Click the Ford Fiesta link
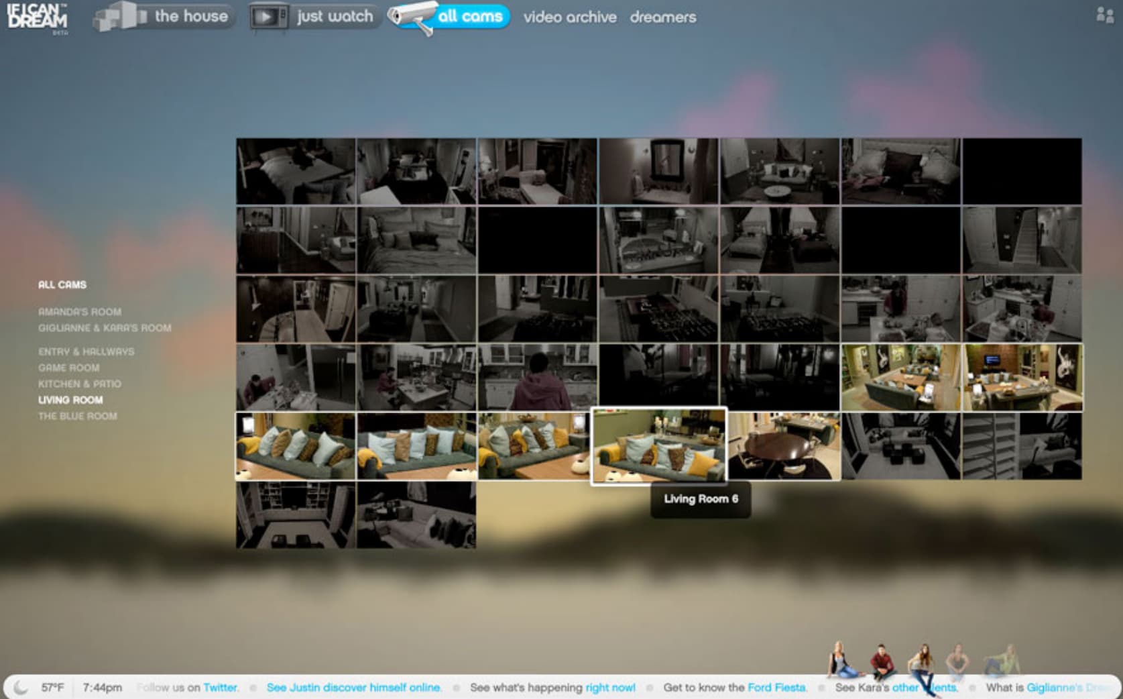Viewport: 1123px width, 699px height. tap(776, 688)
